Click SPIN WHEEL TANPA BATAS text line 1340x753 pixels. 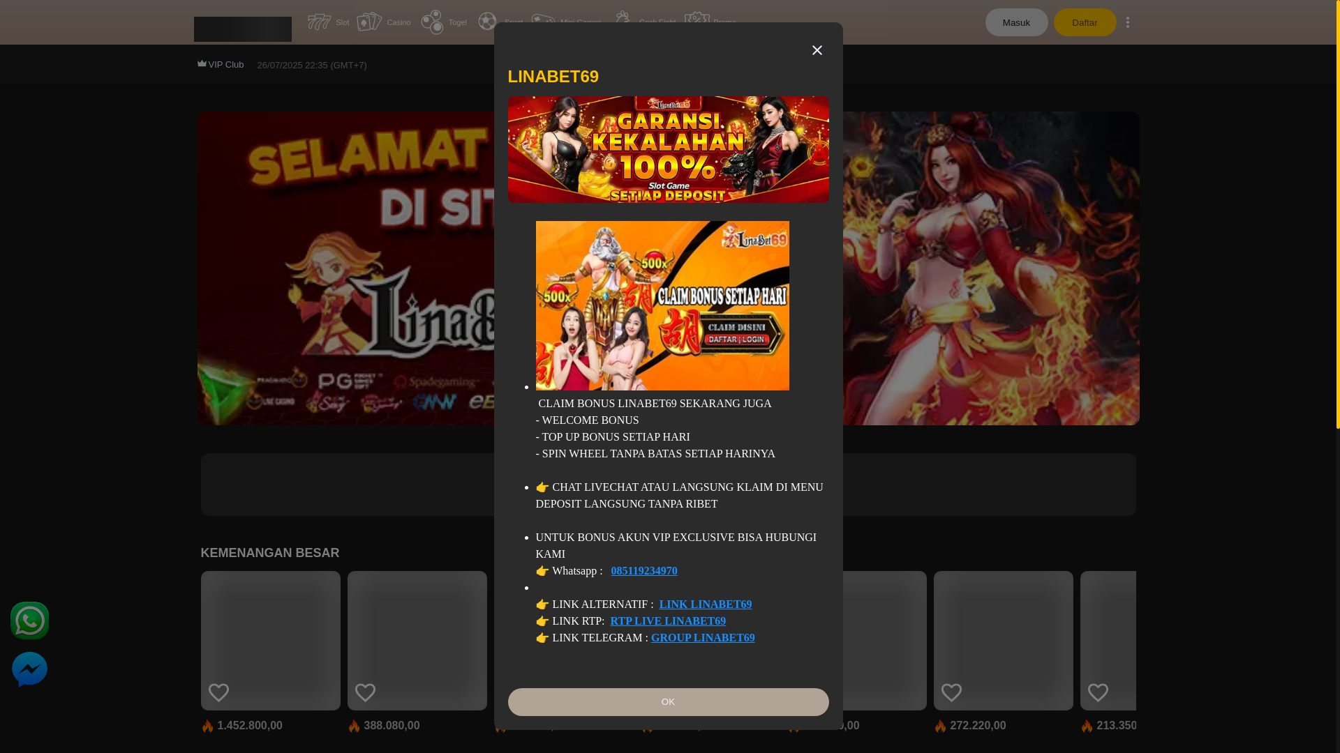coord(655,453)
